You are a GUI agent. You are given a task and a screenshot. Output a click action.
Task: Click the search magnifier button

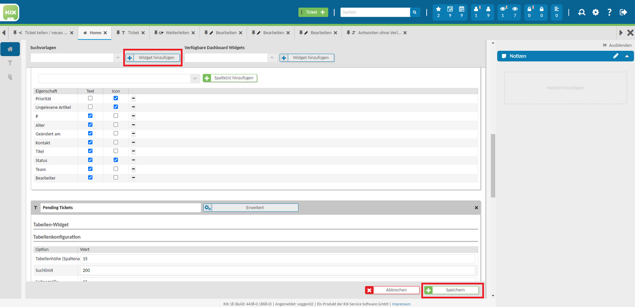click(415, 12)
